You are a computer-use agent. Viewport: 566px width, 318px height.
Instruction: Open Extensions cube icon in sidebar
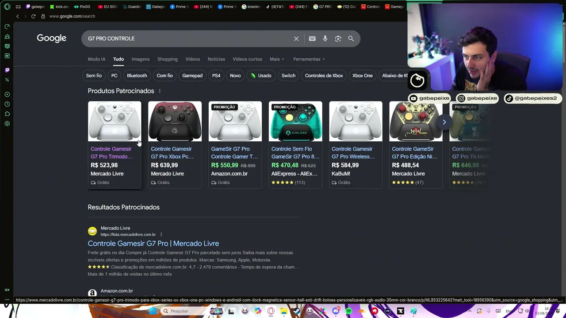[7, 114]
